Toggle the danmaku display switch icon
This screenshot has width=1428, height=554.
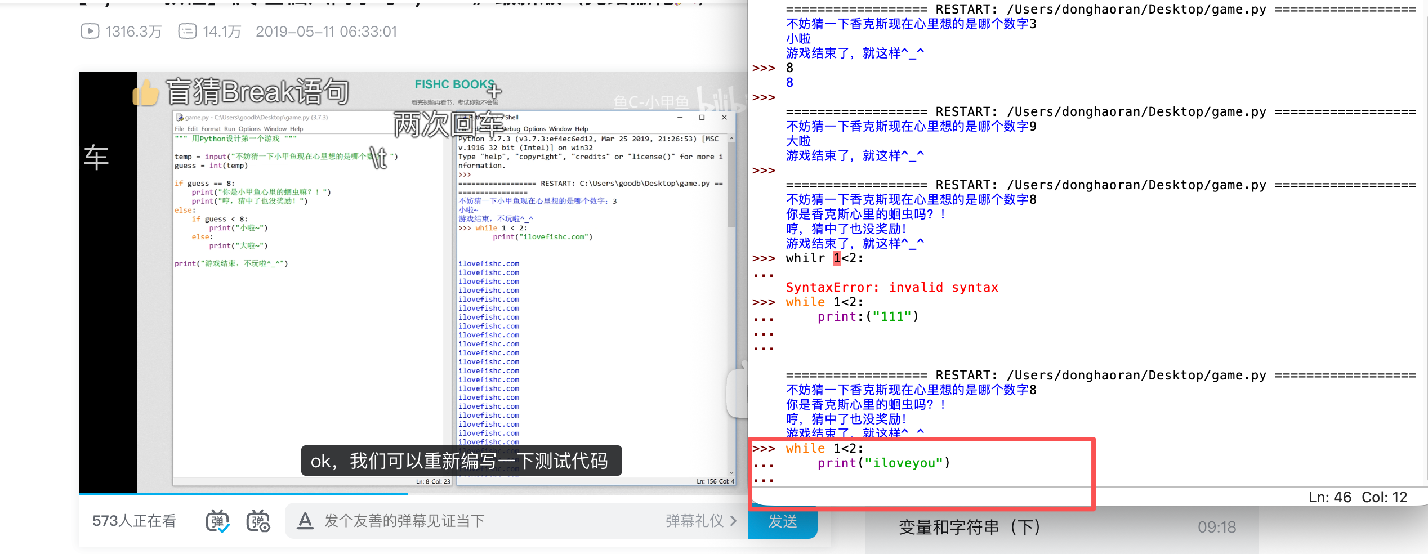point(217,521)
